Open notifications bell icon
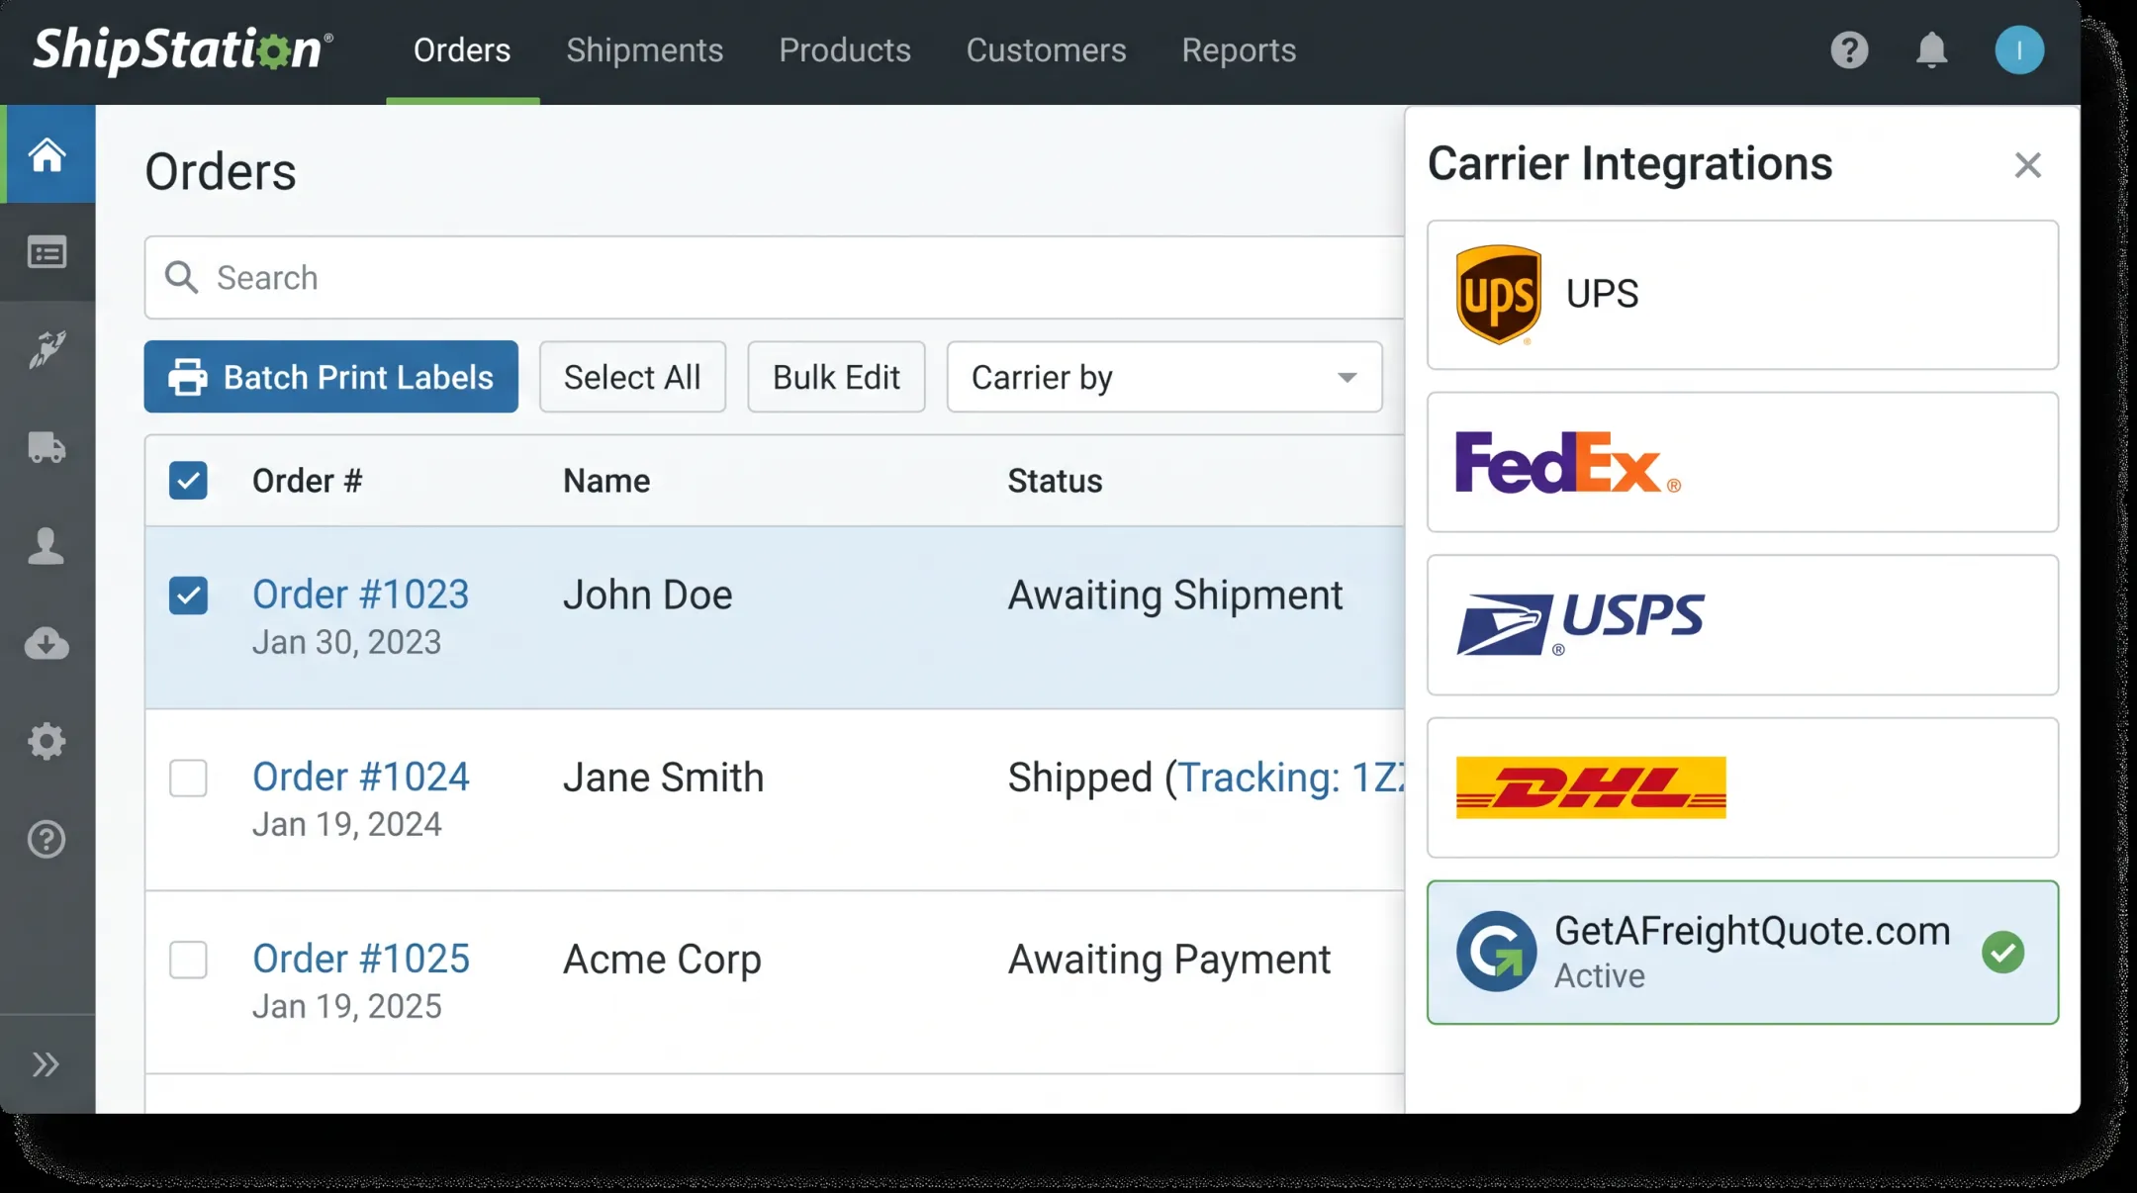 click(1931, 49)
